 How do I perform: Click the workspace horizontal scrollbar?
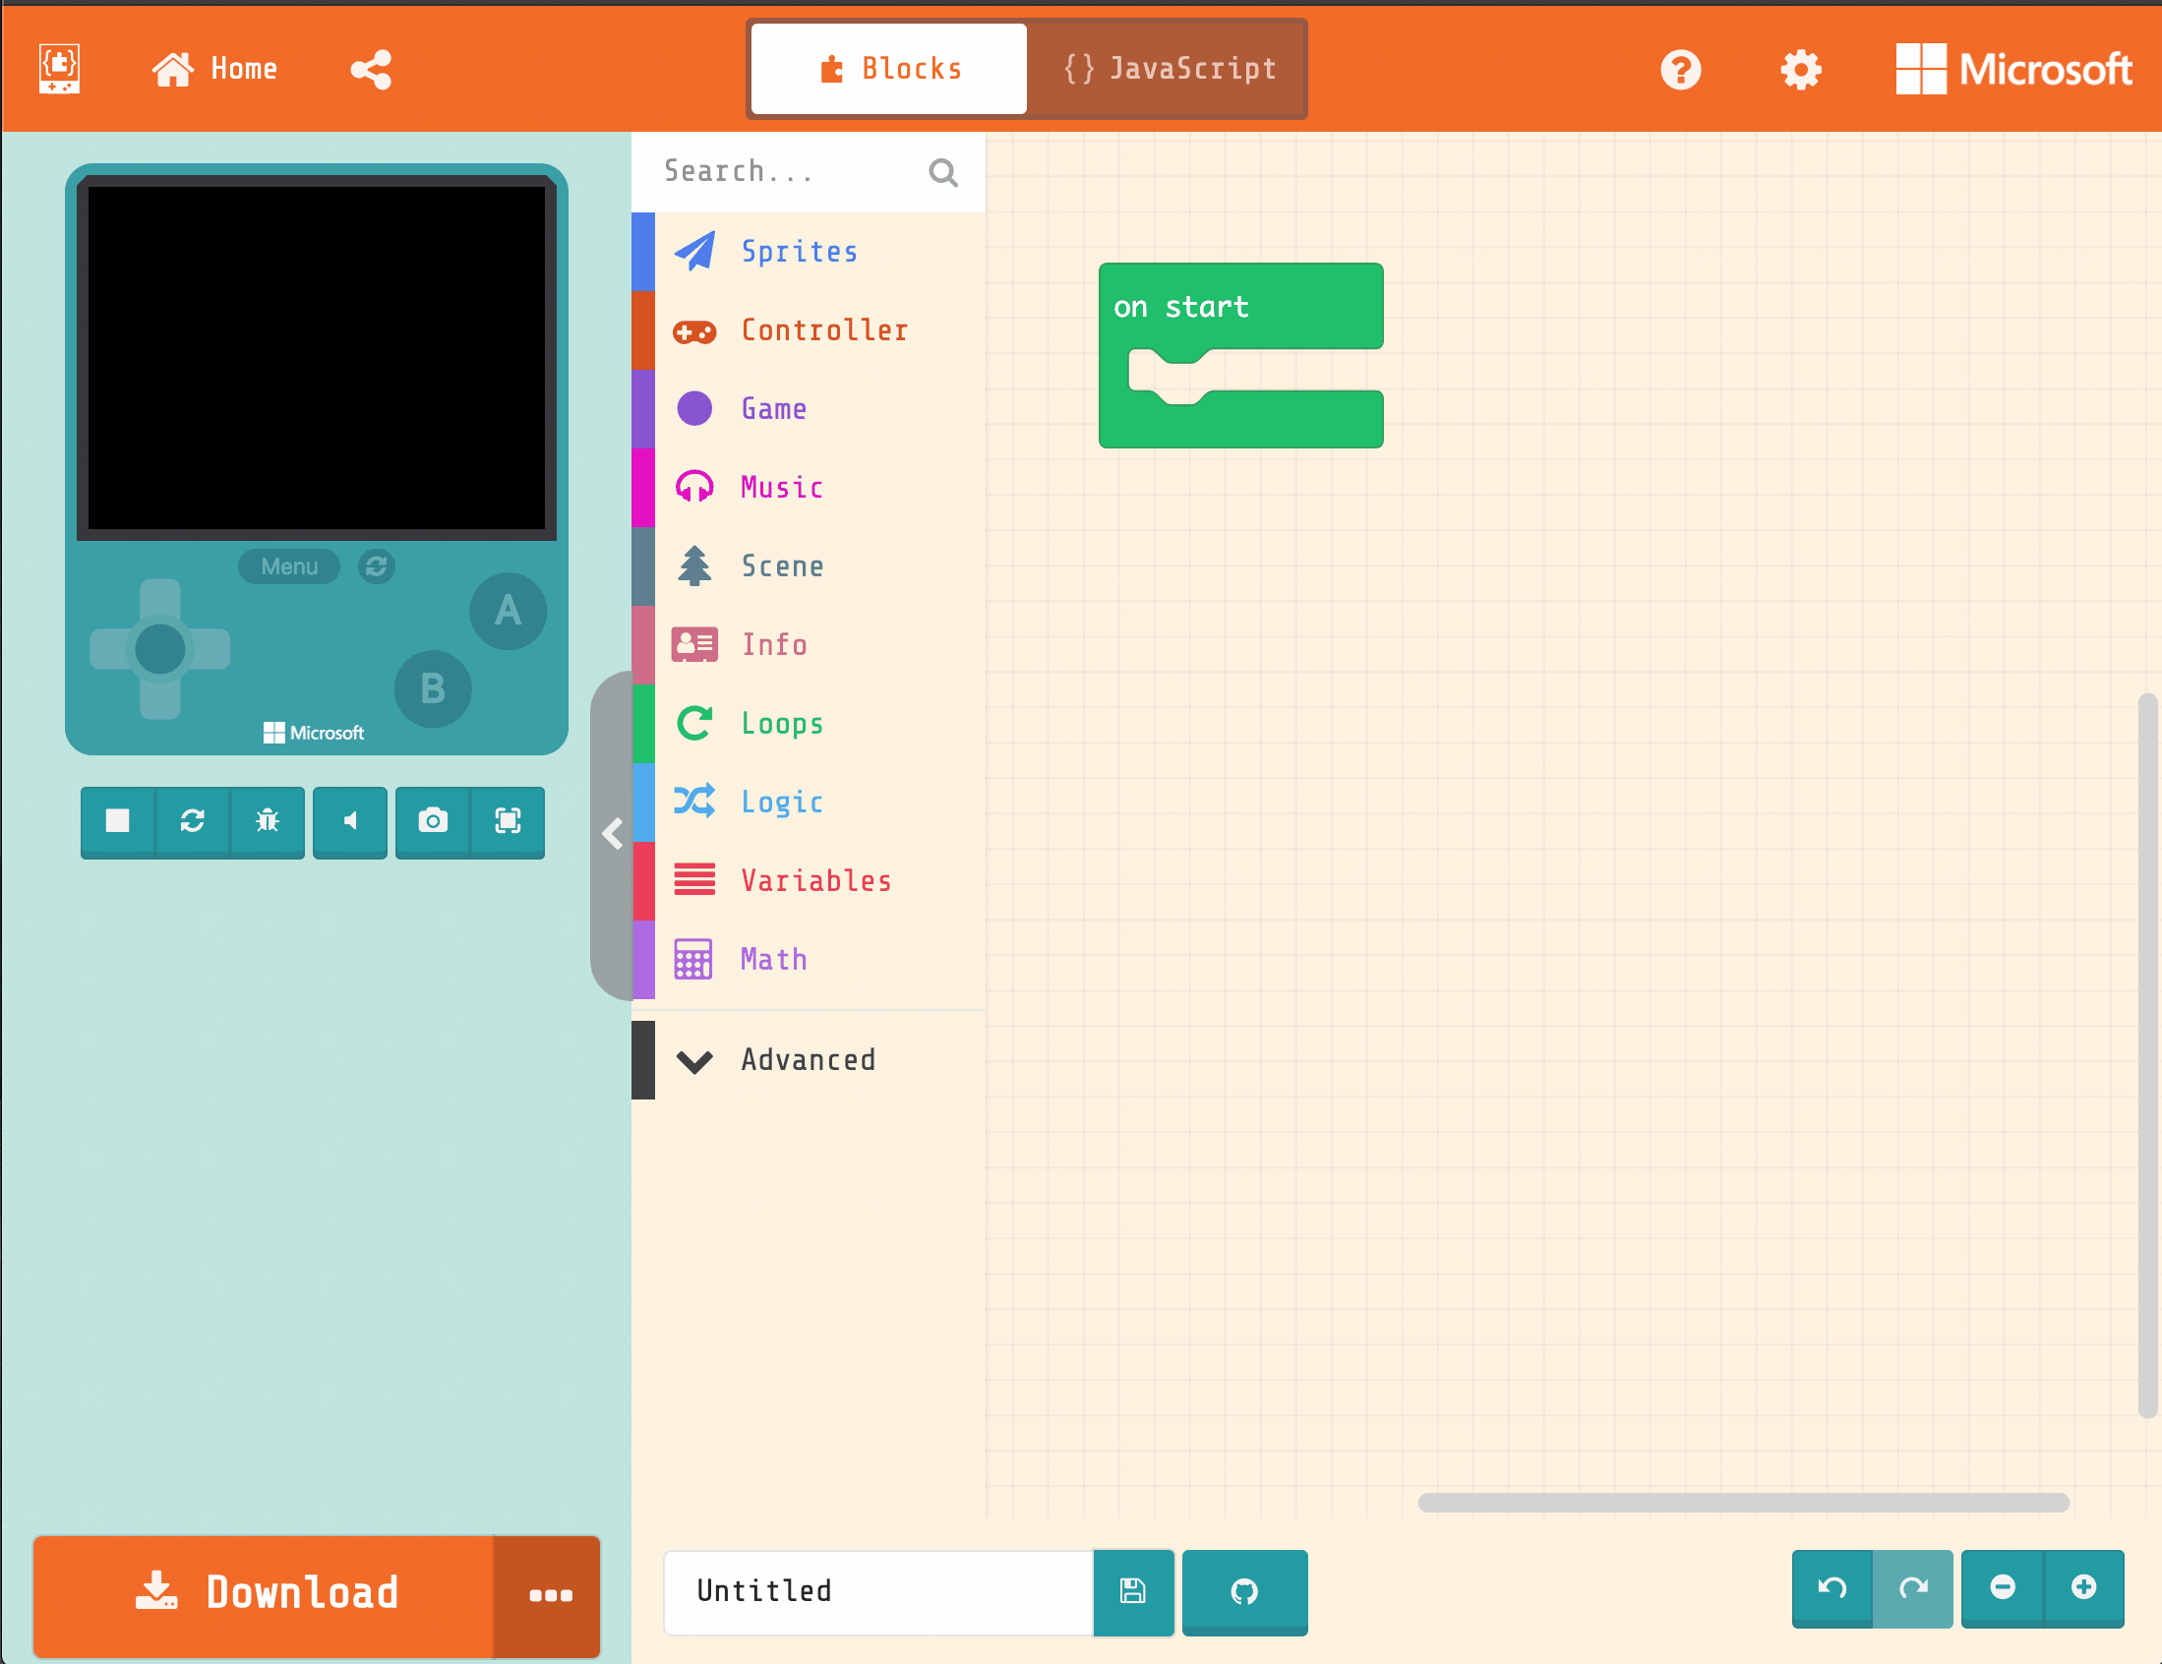pyautogui.click(x=1743, y=1502)
